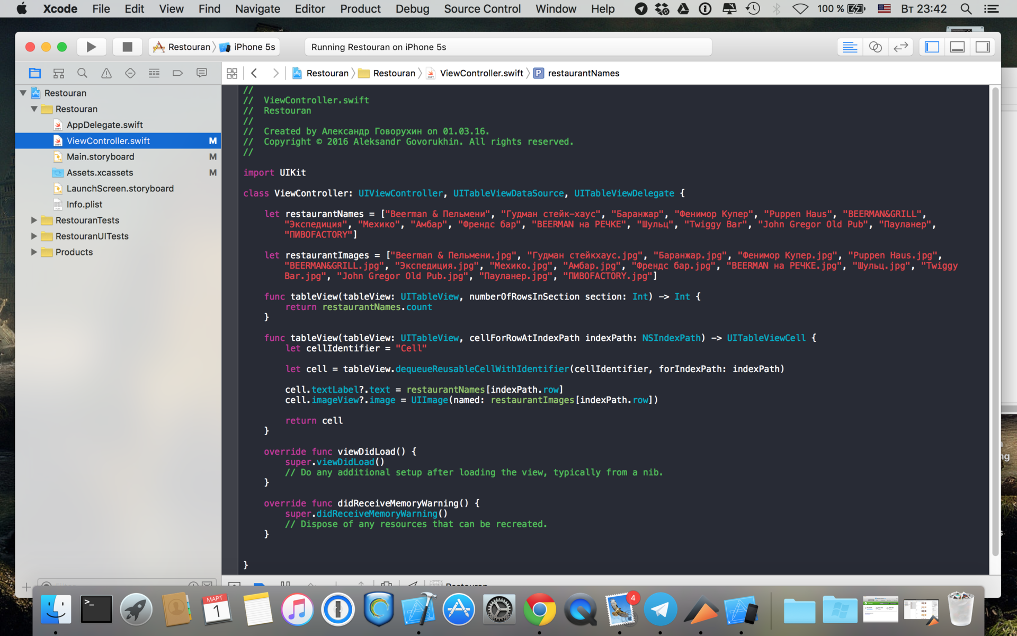Open the App Store in the Dock

pos(459,609)
